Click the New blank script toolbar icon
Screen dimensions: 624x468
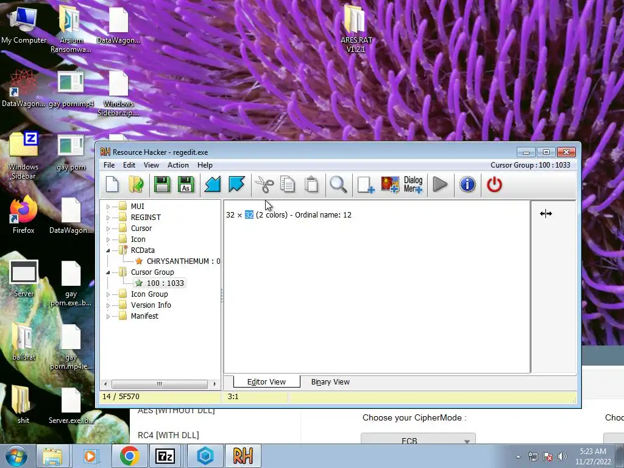112,185
